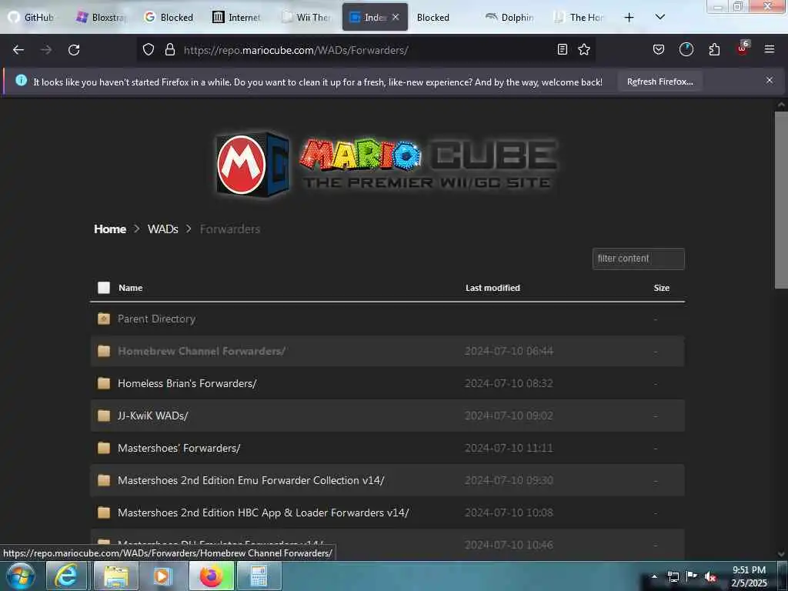The width and height of the screenshot is (788, 591).
Task: Open Homeless Brian's Forwarders folder
Action: (187, 383)
